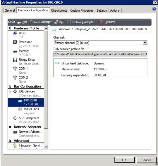Click the 'Dynamic' disk type value
This screenshot has height=166, width=158.
(x=99, y=63)
